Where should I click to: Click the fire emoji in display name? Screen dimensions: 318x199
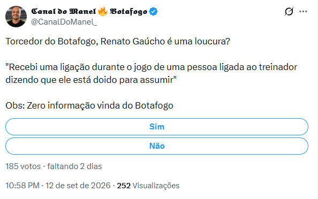[103, 11]
